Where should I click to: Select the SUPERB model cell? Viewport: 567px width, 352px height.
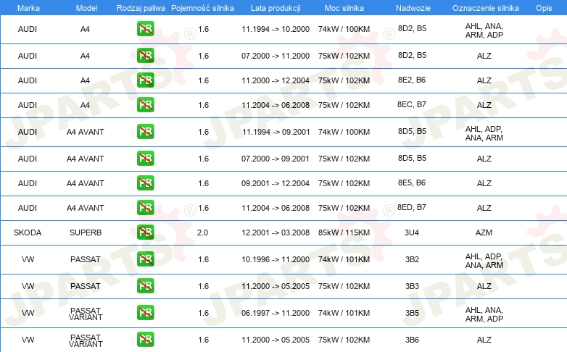(x=86, y=232)
